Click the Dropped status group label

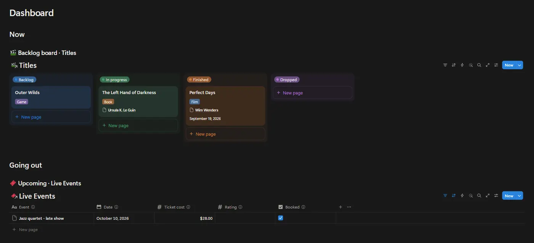click(287, 80)
